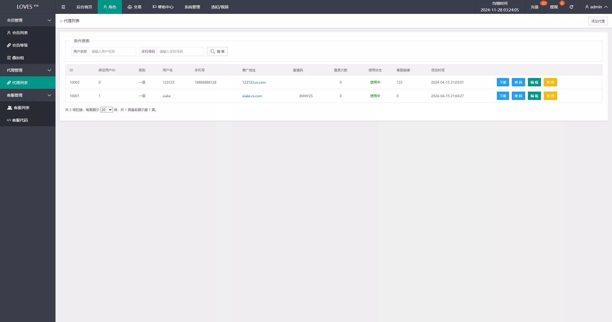Click the 添加代理 button
The height and width of the screenshot is (322, 612).
pyautogui.click(x=598, y=21)
